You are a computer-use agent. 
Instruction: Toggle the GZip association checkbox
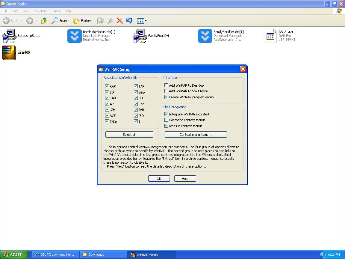point(136,92)
